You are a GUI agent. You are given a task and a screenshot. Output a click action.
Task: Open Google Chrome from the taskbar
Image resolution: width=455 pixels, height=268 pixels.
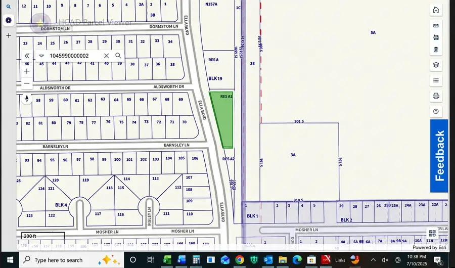point(240,260)
